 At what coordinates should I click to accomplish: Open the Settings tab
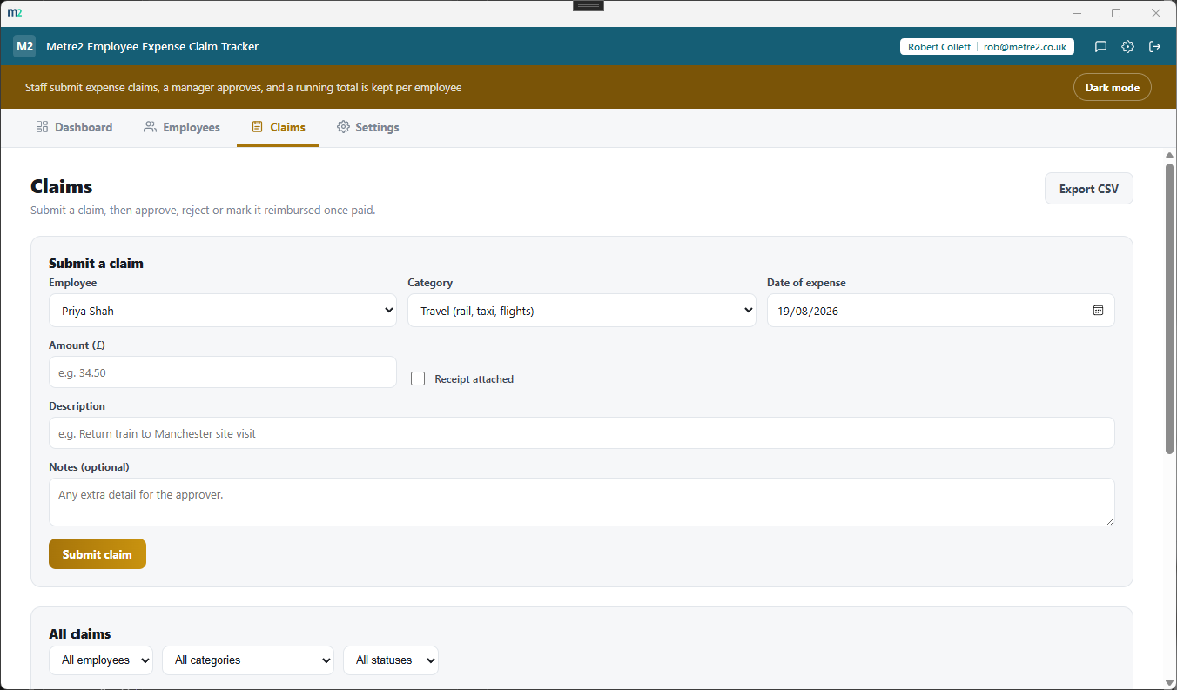[367, 127]
